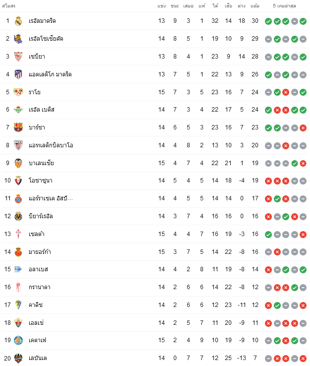310x366 pixels.
Task: Click Real Madrid's latest green win marker
Action: (303, 21)
